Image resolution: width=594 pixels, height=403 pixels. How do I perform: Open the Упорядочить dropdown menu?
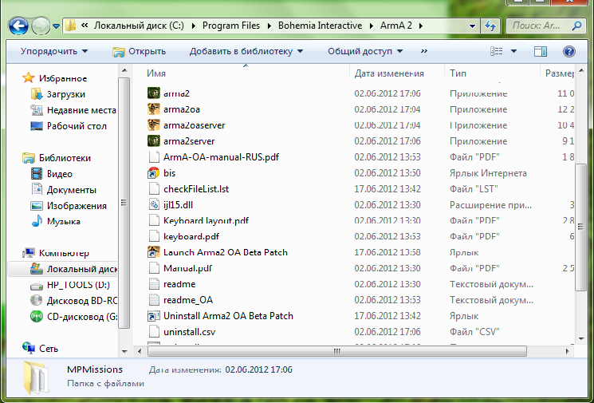click(x=54, y=52)
